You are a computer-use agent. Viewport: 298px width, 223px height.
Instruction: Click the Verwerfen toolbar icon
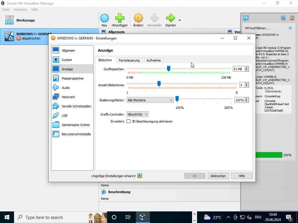coord(154,18)
